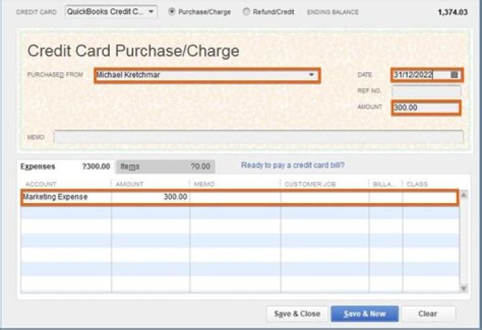Expand the Purchased From vendor dropdown
Screen dimensions: 482x330
click(311, 75)
